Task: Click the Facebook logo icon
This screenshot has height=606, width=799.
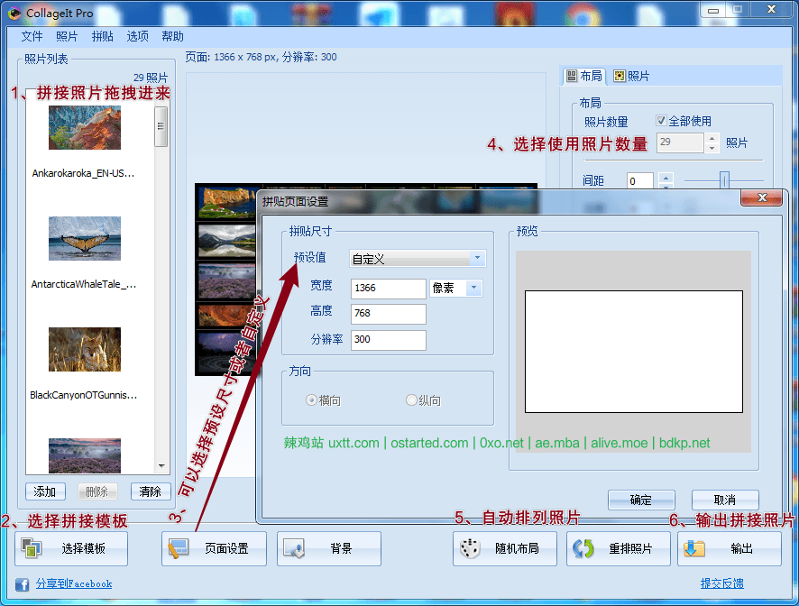Action: (x=22, y=584)
